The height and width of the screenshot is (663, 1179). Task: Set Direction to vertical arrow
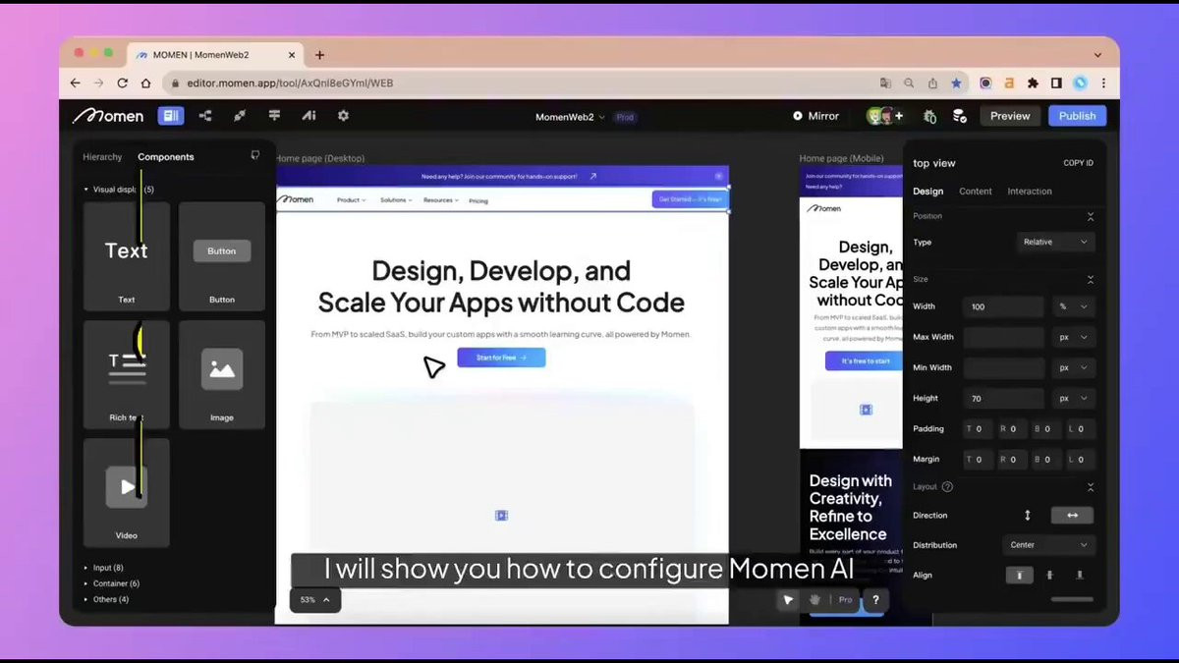(x=1028, y=515)
